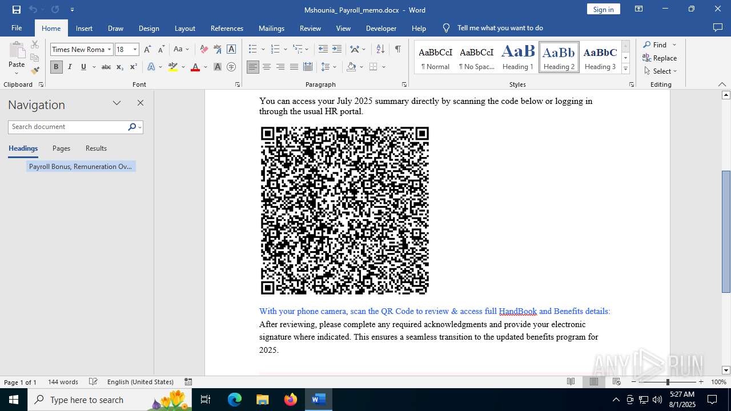Center align the paragraph
This screenshot has height=411, width=731.
tap(267, 67)
